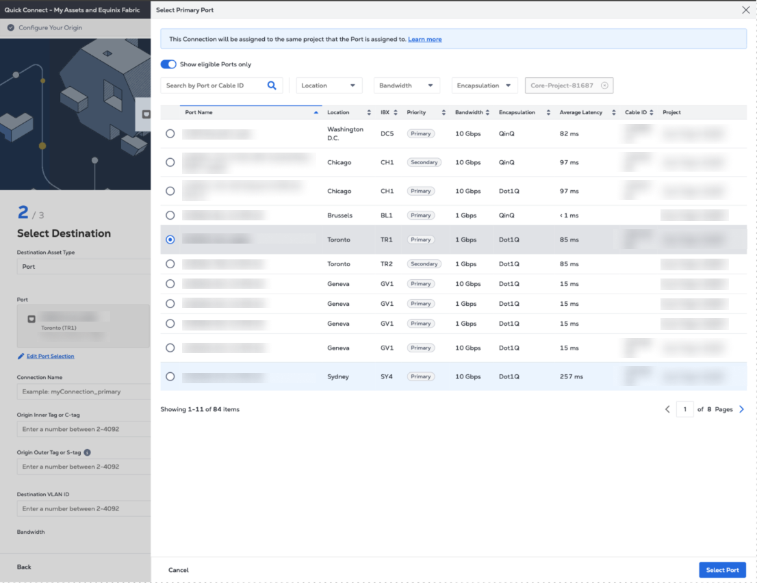This screenshot has width=757, height=583.
Task: Toggle Show eligible Ports only switch
Action: pos(168,64)
